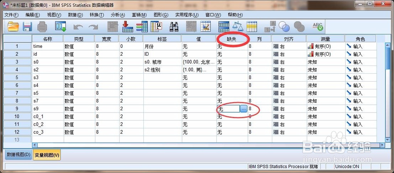Open the 编辑(E) menu

point(33,15)
